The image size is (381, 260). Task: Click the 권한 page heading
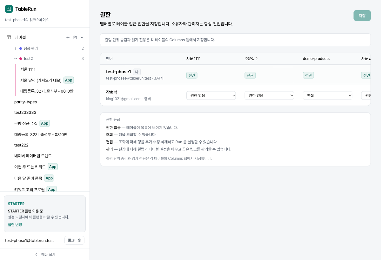[105, 15]
